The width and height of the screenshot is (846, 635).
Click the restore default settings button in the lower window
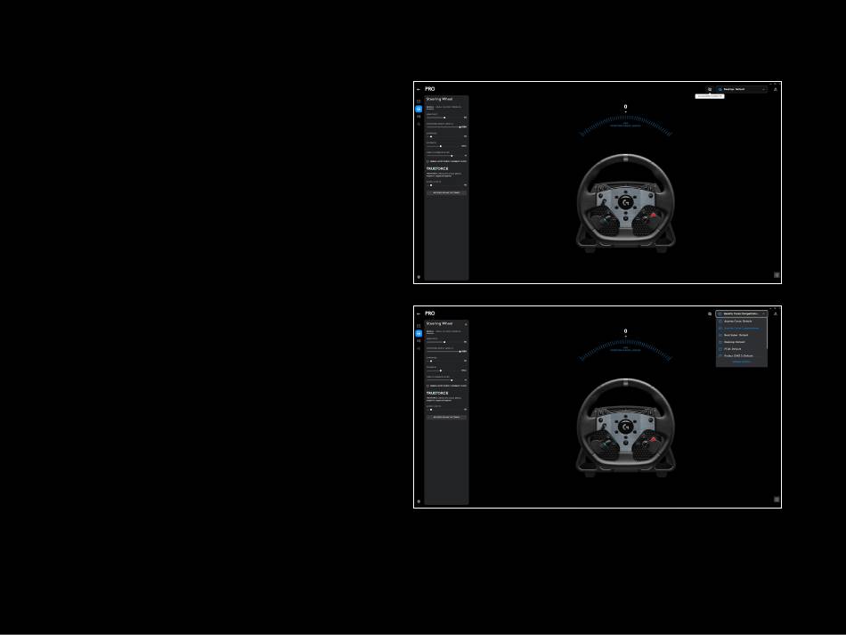(x=446, y=417)
